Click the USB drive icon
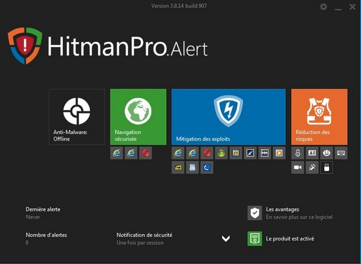The image size is (361, 264). (327, 168)
